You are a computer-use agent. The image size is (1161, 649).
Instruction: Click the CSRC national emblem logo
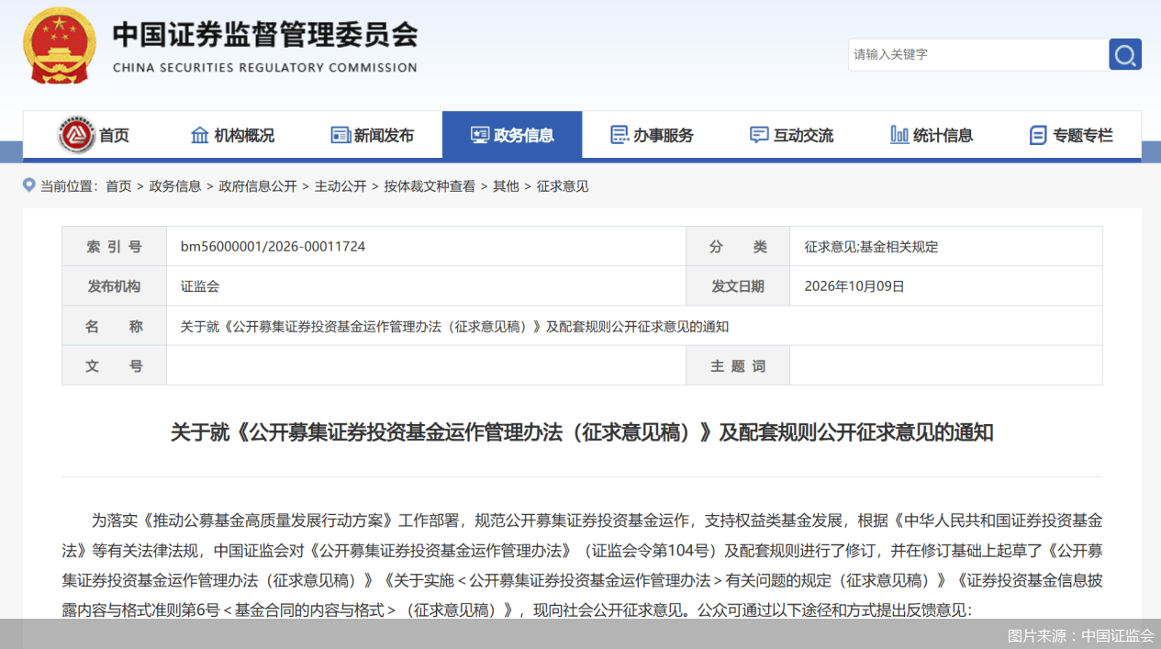[x=59, y=47]
